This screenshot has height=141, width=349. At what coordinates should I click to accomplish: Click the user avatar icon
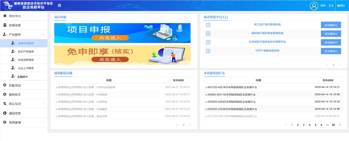314,5
